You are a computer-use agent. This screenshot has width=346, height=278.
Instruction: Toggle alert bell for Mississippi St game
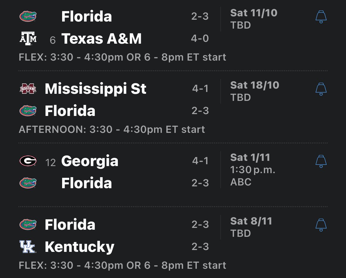pos(321,89)
